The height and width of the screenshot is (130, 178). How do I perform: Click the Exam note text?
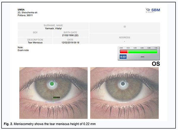coord(23,50)
